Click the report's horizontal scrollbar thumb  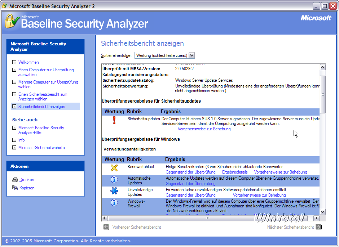click(208, 218)
